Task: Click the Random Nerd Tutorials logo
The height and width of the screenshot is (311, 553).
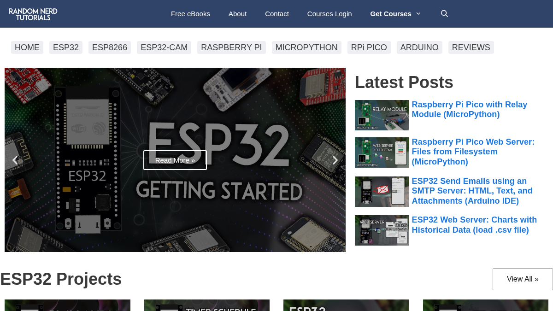Action: click(x=33, y=14)
